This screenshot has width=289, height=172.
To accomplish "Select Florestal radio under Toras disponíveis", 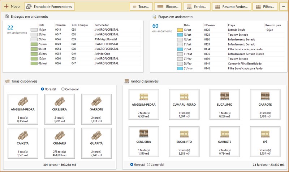I will pos(43,89).
